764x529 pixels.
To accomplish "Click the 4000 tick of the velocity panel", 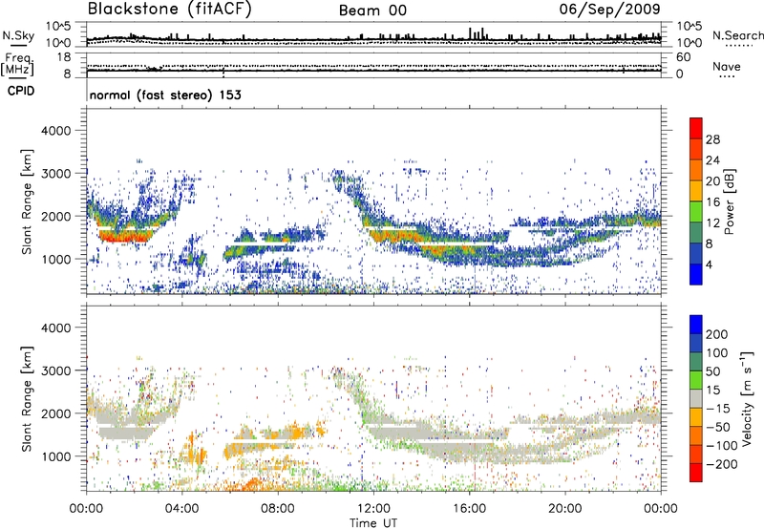I will (x=56, y=328).
